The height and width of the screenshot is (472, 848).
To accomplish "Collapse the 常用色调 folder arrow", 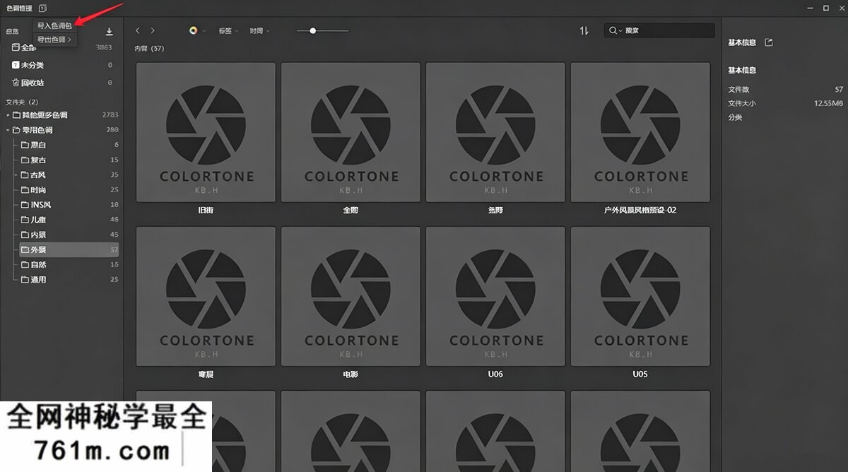I will pyautogui.click(x=8, y=130).
